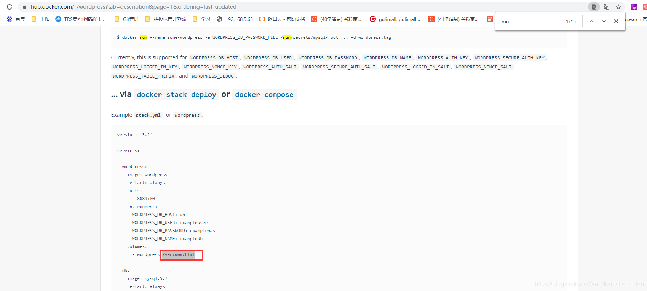
Task: Click the first highlighted run in docker command
Action: (x=144, y=37)
